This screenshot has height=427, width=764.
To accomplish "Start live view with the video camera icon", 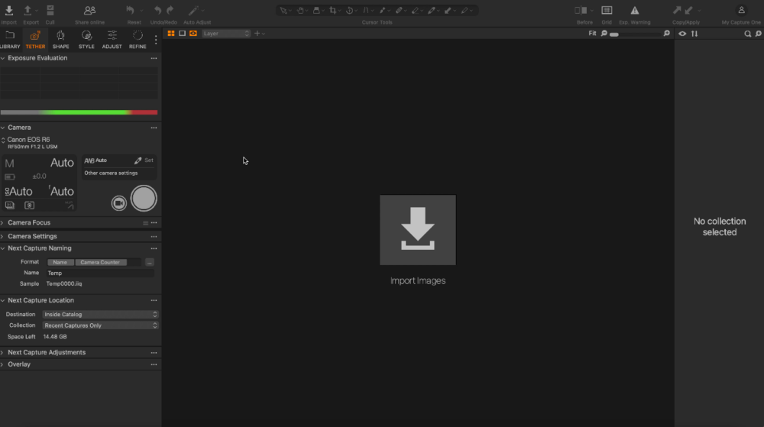I will coord(118,202).
